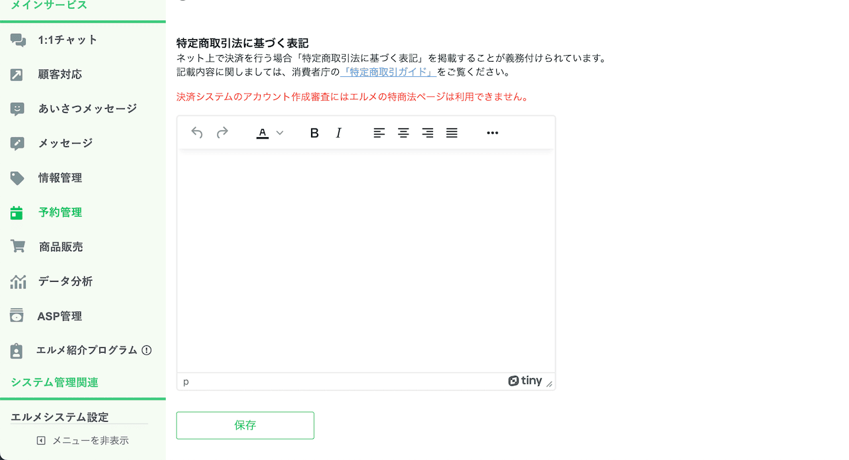Click the 特定商取引法に基づく表記 heading
The image size is (849, 460).
coord(243,43)
